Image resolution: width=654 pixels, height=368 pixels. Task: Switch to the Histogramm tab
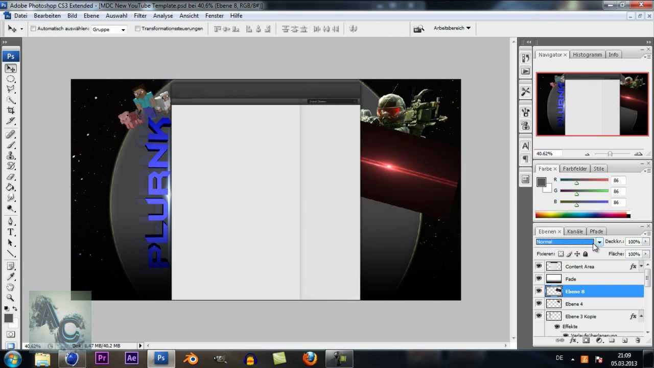pyautogui.click(x=587, y=55)
